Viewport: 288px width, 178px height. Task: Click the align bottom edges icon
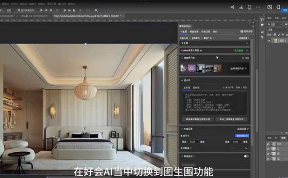[74, 10]
